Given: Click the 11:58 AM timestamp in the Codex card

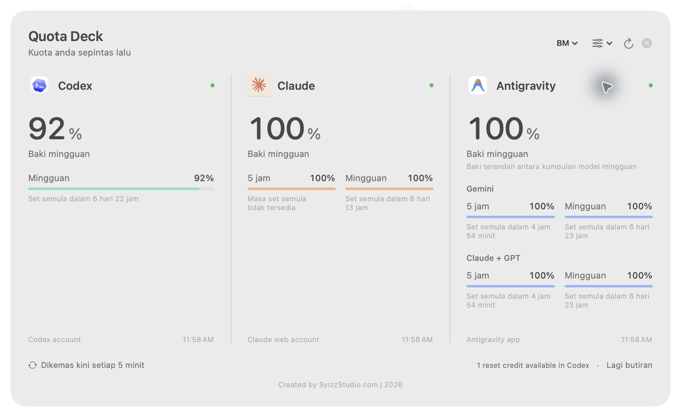Looking at the screenshot, I should [198, 339].
